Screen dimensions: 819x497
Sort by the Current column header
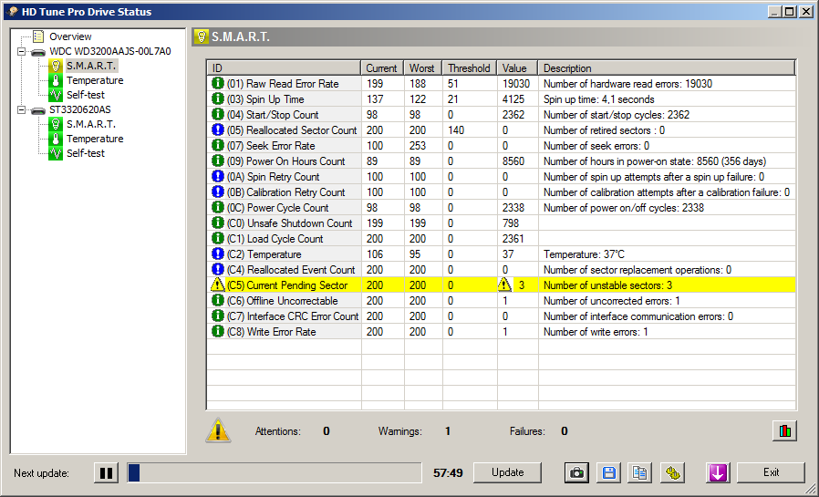click(x=382, y=68)
